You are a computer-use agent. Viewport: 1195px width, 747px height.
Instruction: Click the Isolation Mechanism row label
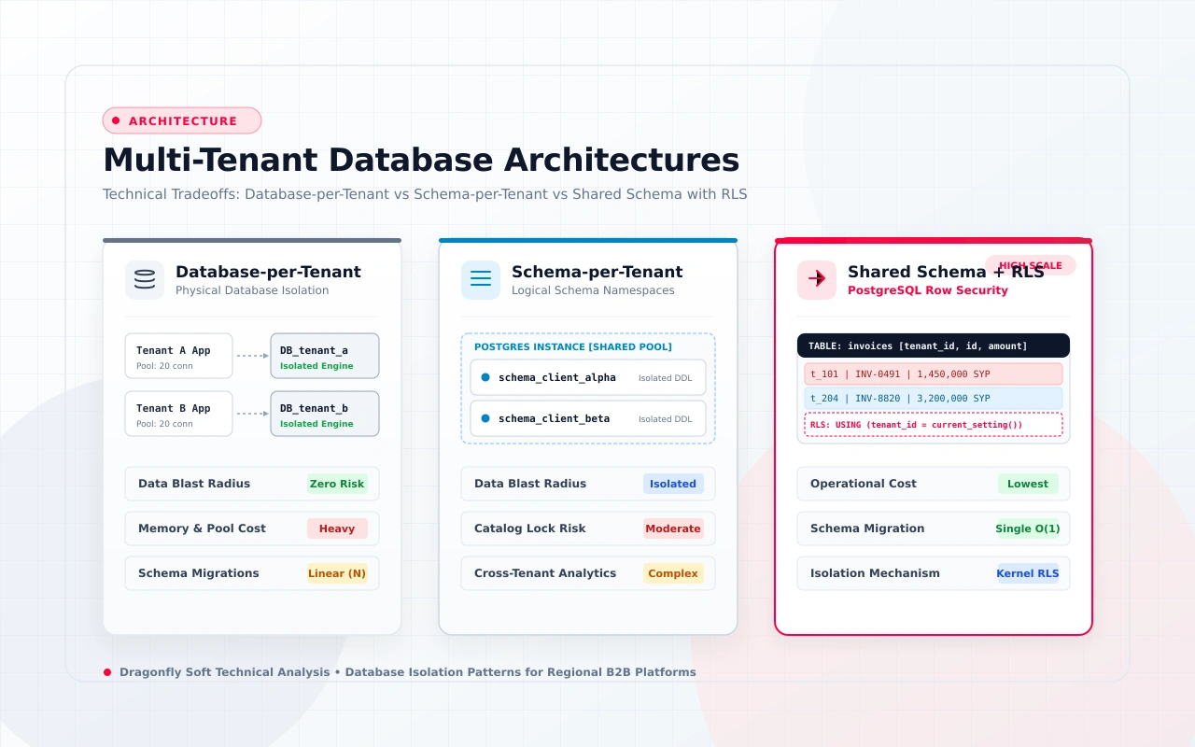(875, 573)
